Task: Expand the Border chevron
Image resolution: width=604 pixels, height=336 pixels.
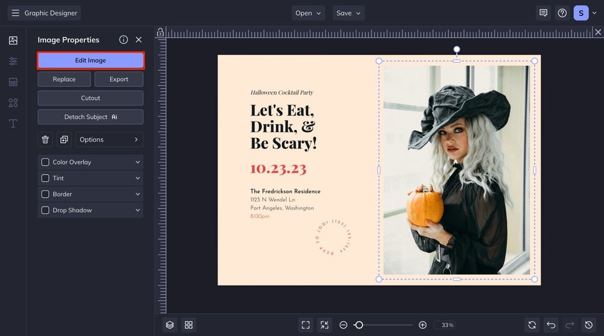Action: pyautogui.click(x=138, y=194)
